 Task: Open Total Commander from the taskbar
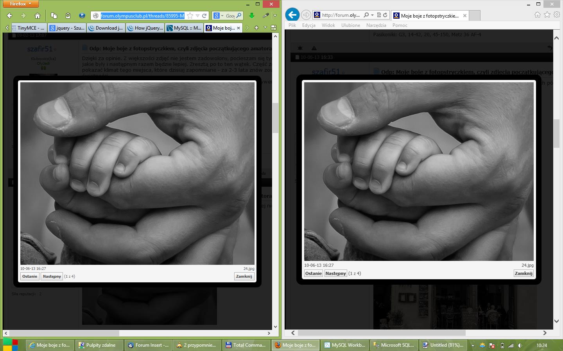(x=246, y=345)
